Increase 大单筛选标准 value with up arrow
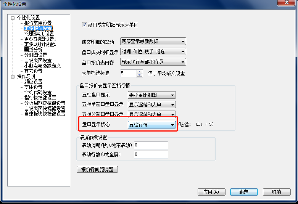 (x=140, y=71)
